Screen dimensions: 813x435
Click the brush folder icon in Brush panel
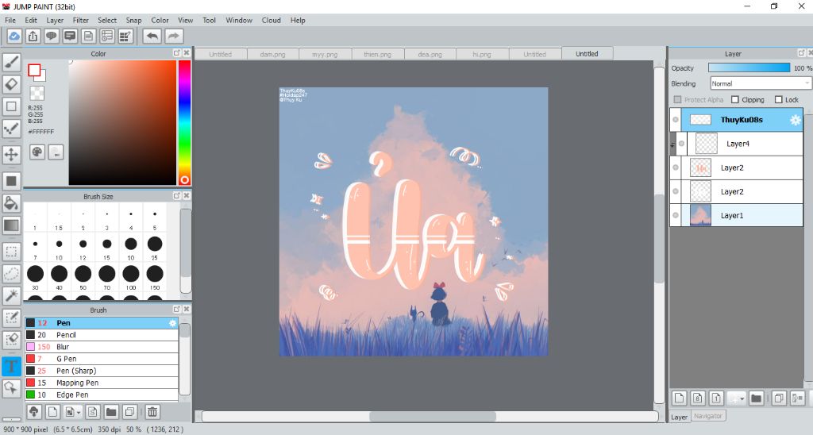point(111,412)
